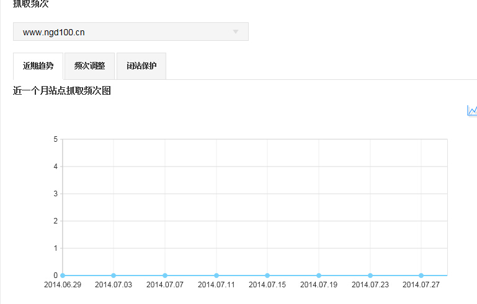
Task: Click the dropdown arrow of site selector
Action: click(236, 32)
